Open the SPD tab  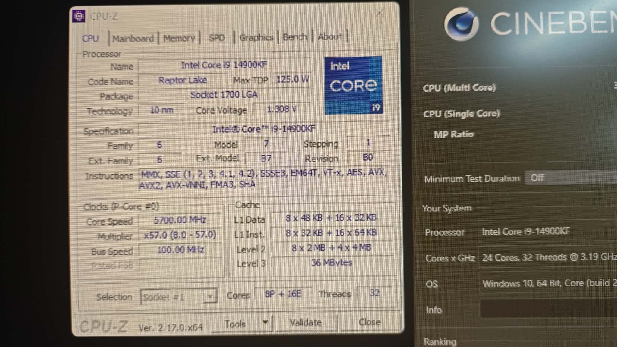pos(217,38)
